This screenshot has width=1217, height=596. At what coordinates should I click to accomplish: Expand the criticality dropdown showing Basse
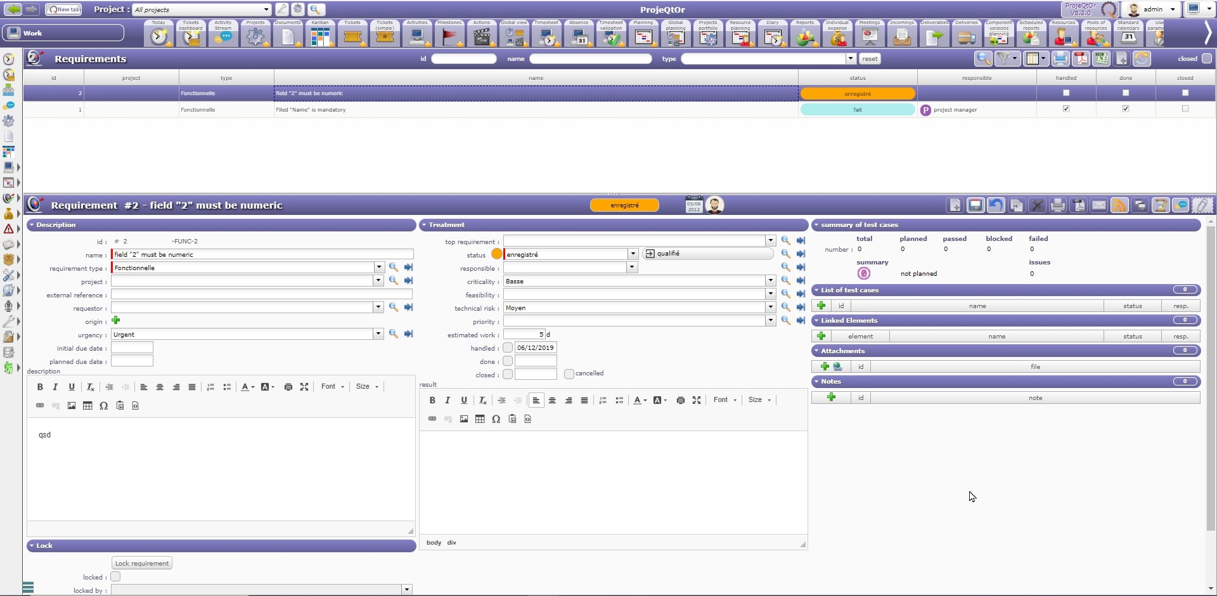point(770,281)
